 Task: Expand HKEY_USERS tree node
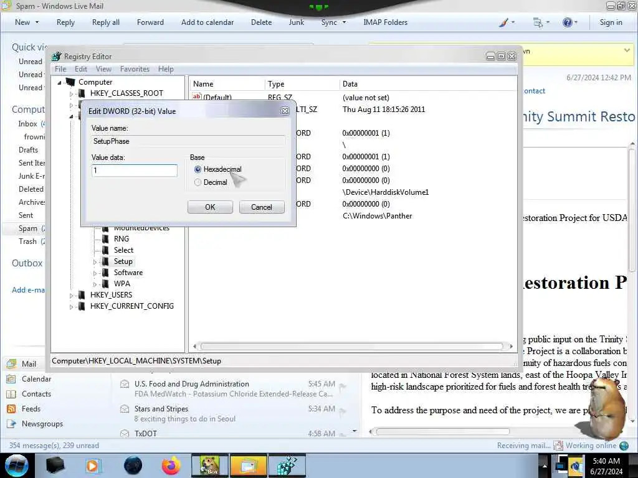point(71,296)
